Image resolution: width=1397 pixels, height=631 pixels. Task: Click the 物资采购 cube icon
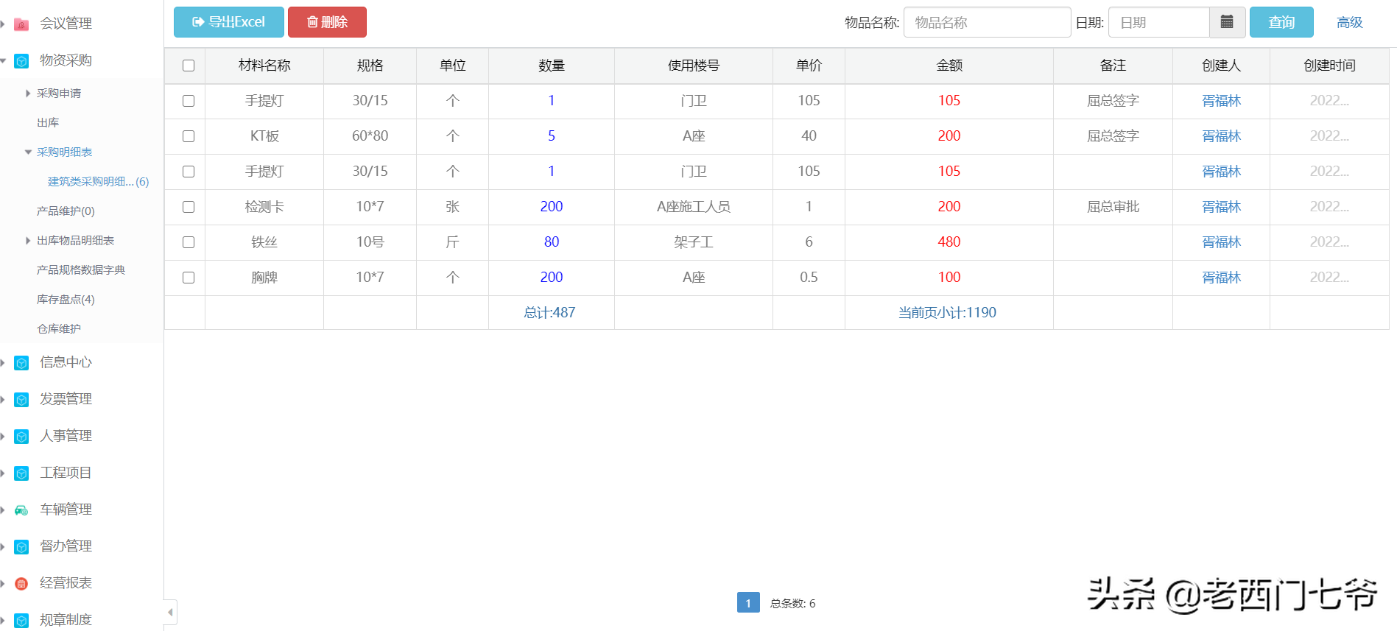(x=21, y=61)
